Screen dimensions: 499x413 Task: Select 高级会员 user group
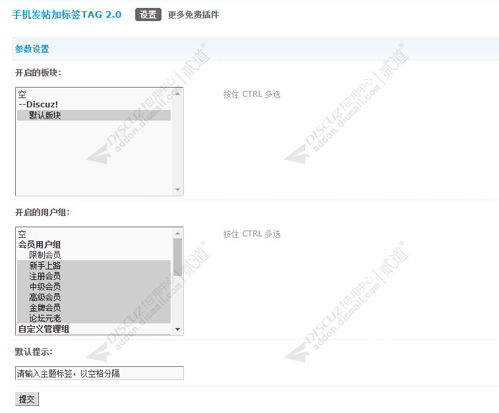coord(94,297)
